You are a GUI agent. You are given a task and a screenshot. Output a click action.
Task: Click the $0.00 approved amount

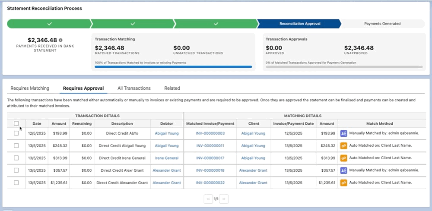pos(274,48)
